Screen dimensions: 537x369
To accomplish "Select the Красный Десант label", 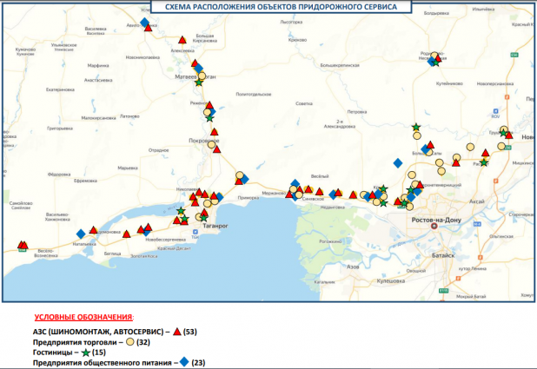I will [174, 248].
